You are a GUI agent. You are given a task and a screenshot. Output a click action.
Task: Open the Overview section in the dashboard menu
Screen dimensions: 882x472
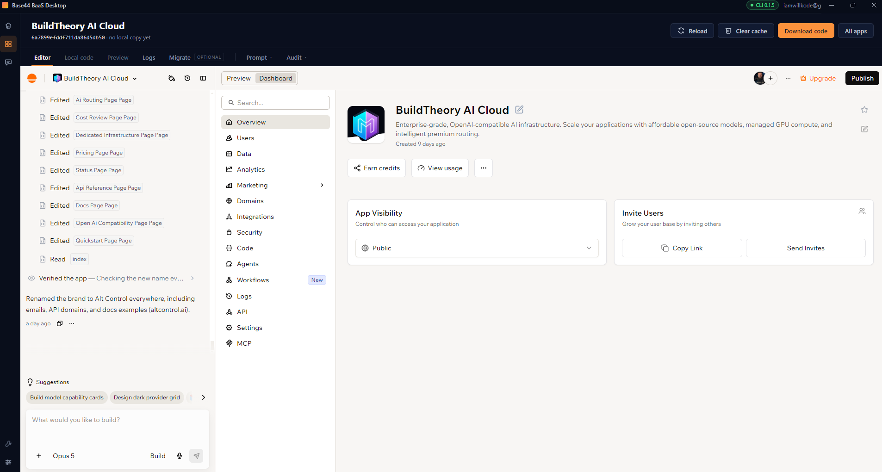pos(275,122)
